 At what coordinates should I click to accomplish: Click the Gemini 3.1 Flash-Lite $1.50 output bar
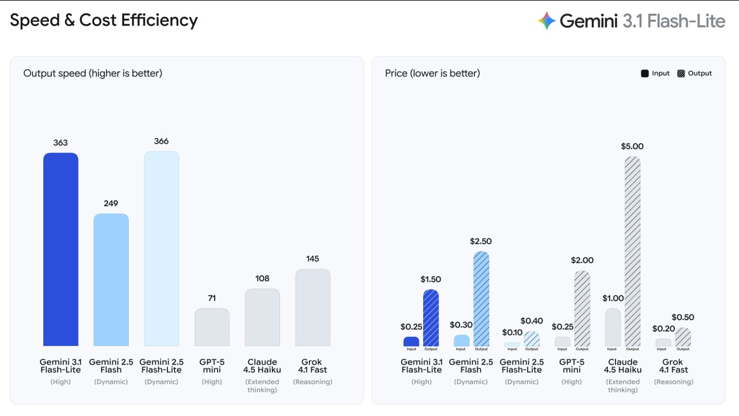[x=431, y=318]
